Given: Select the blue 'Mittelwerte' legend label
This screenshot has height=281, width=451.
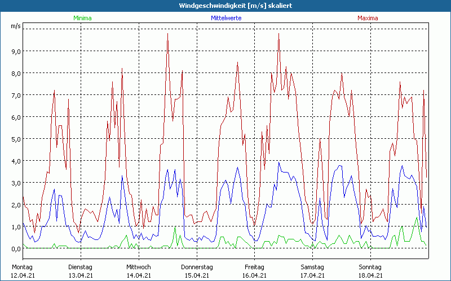Looking at the screenshot, I should (x=226, y=18).
